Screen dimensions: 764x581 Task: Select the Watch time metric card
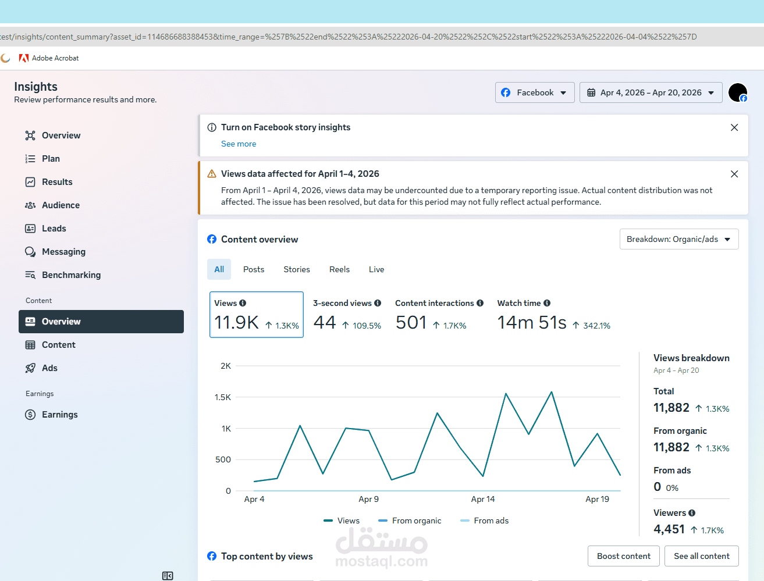(554, 315)
